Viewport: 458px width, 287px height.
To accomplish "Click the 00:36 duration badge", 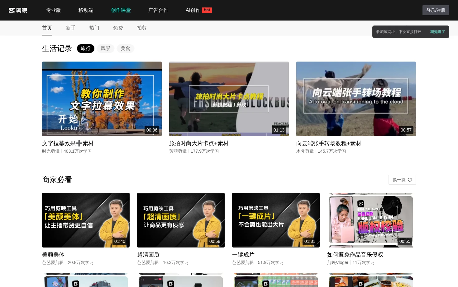I will tap(152, 130).
